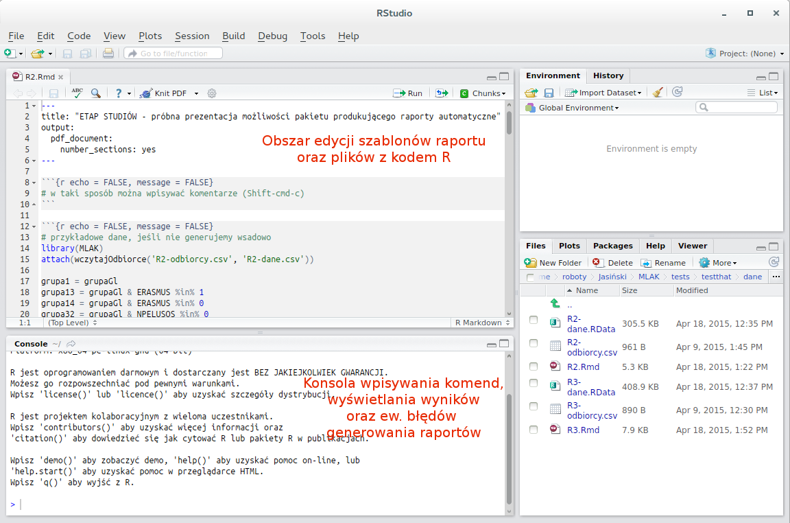790x523 pixels.
Task: Minimize the Console pane
Action: click(x=492, y=345)
